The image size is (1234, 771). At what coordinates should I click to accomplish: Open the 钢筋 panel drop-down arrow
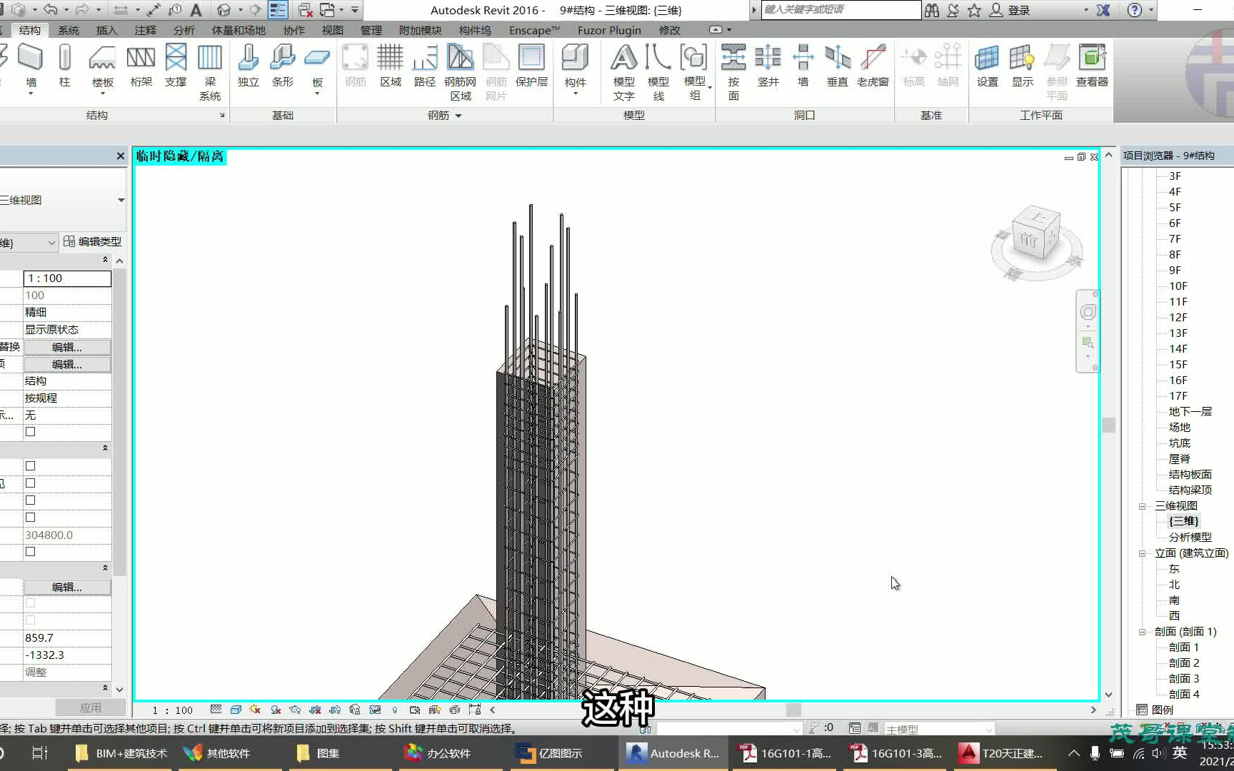[457, 115]
